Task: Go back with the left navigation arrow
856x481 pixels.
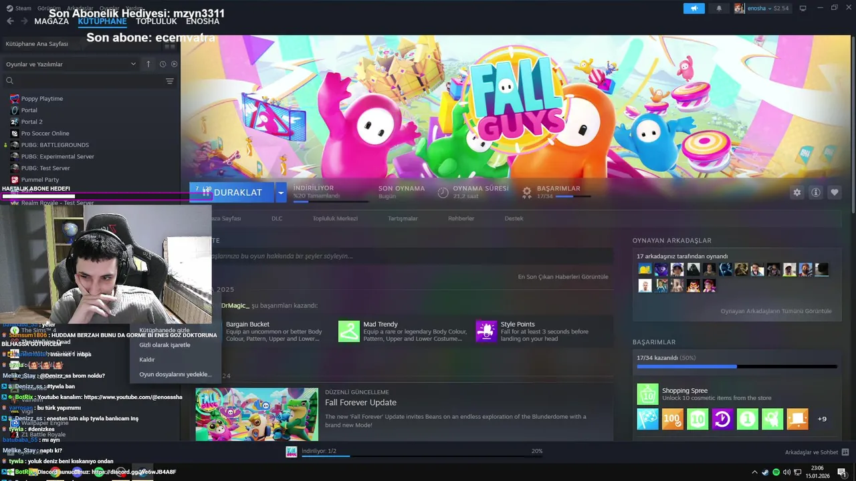Action: 10,21
